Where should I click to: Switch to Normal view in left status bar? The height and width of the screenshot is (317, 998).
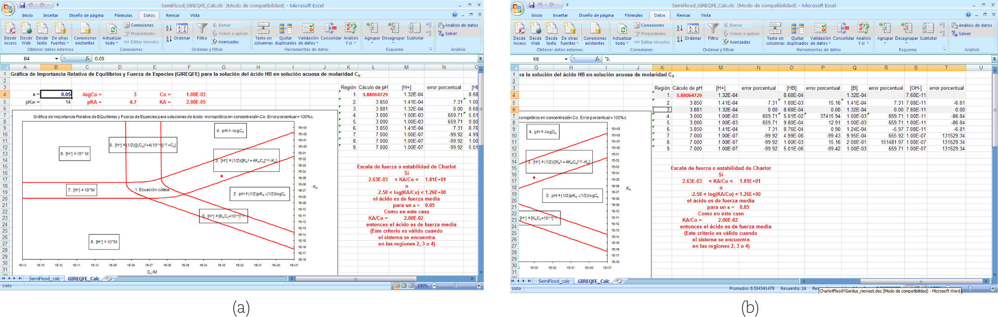pyautogui.click(x=397, y=286)
